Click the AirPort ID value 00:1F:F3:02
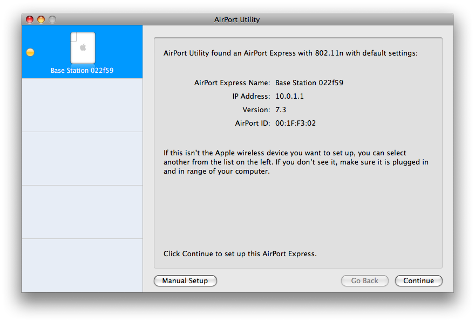Viewport: 475px width, 322px height. coord(295,124)
